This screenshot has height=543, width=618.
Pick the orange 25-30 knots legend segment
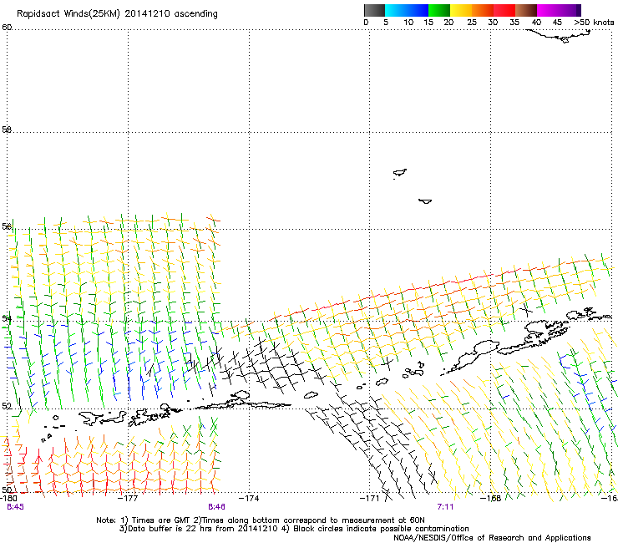tap(483, 10)
